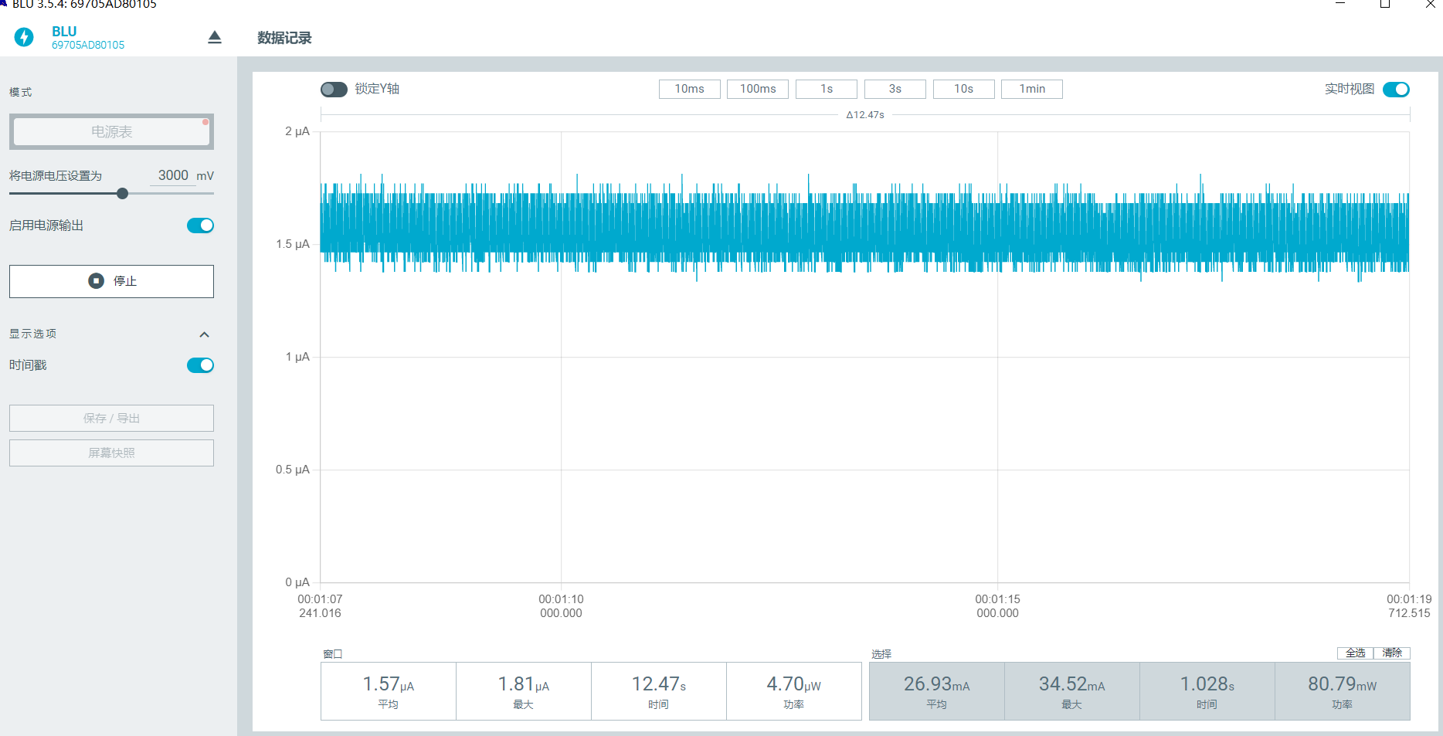
Task: Click the Δ12.47s window duration label
Action: 865,115
